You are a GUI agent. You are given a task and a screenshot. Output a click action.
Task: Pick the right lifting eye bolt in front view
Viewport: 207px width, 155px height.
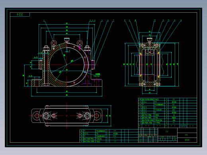80,43
